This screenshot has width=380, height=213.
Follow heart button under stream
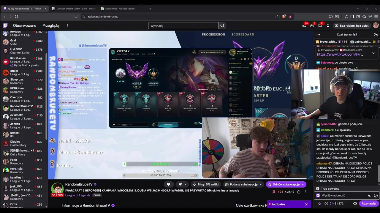pyautogui.click(x=168, y=184)
